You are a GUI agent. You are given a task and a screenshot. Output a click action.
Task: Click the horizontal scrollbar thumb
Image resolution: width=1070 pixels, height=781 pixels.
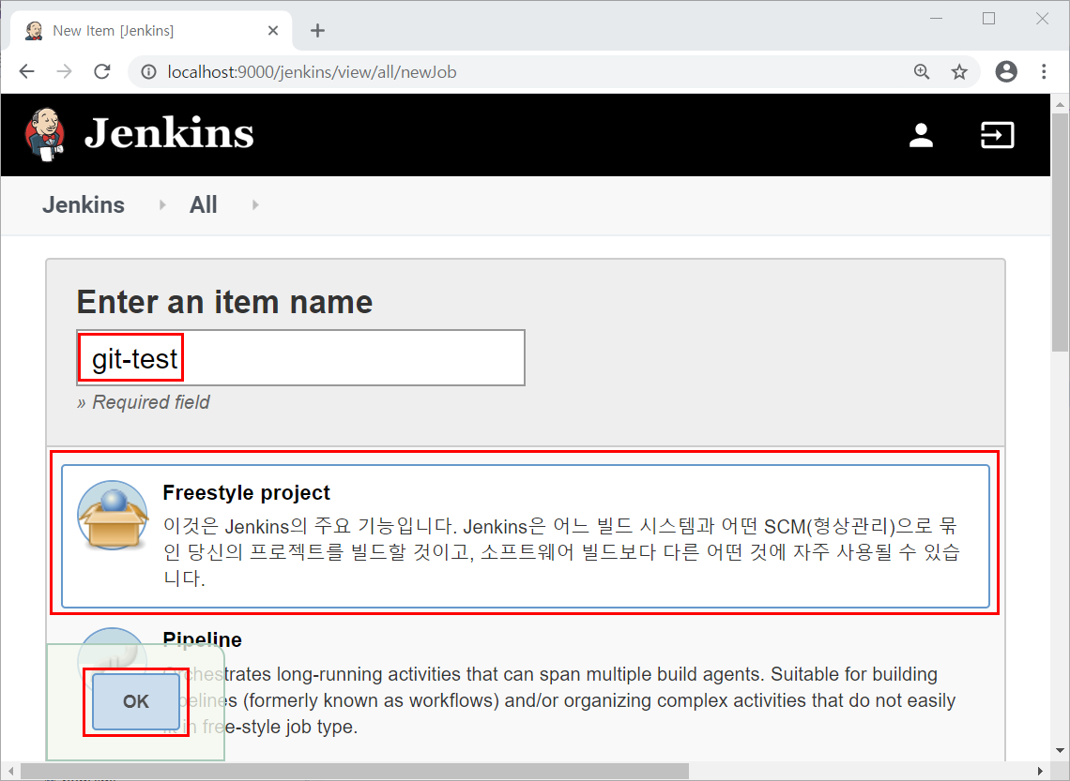[354, 772]
